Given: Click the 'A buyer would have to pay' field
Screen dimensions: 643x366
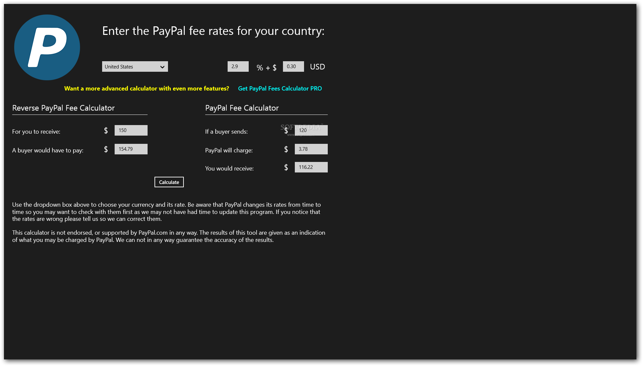Looking at the screenshot, I should coord(131,149).
